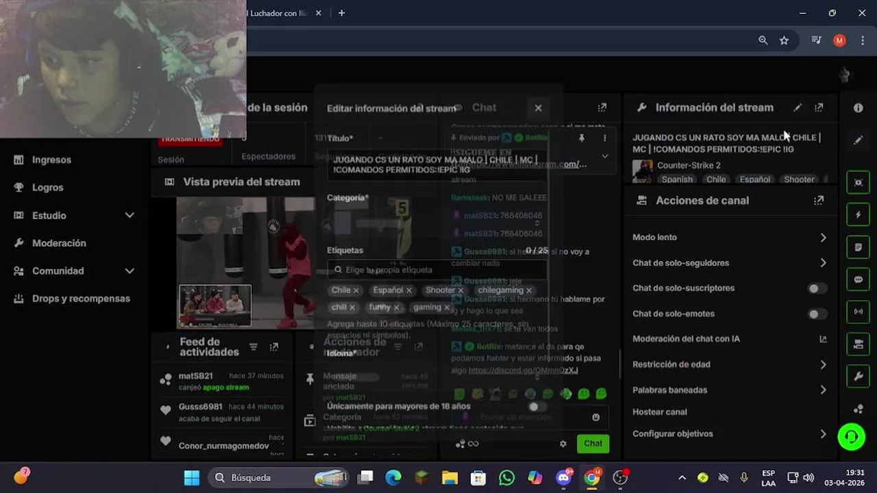Remove the chilegaming tag

pyautogui.click(x=529, y=290)
